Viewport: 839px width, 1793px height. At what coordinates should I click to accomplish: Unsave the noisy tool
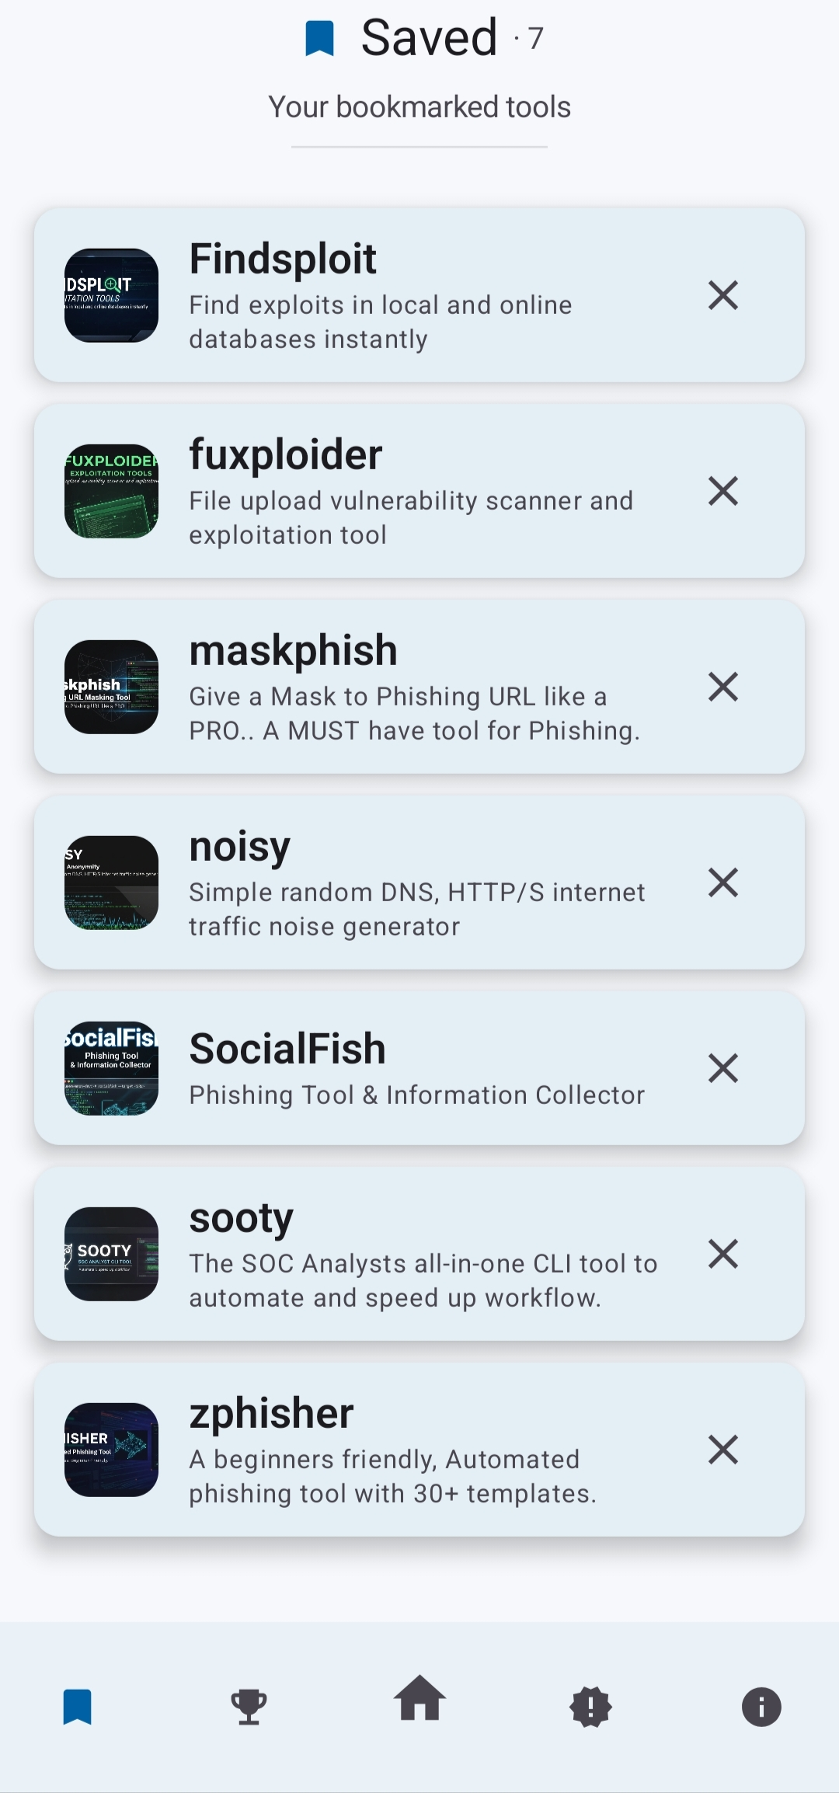tap(722, 883)
